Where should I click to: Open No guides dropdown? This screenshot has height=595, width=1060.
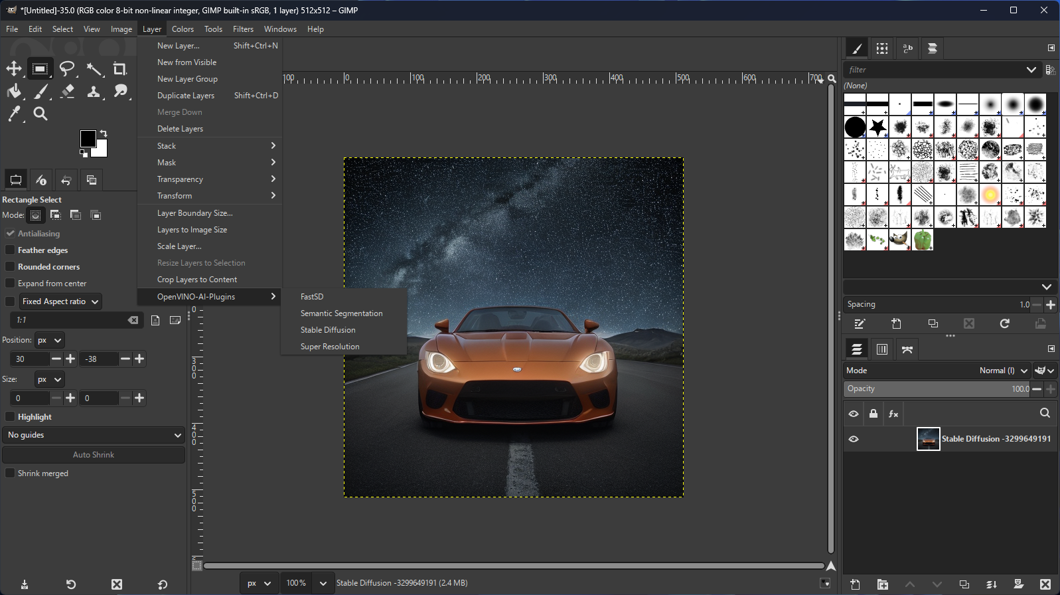click(x=94, y=435)
